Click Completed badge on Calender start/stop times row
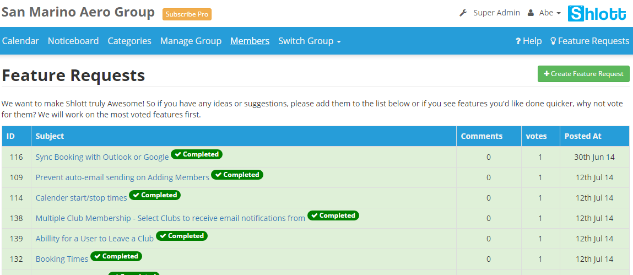Image resolution: width=633 pixels, height=275 pixels. pyautogui.click(x=155, y=195)
